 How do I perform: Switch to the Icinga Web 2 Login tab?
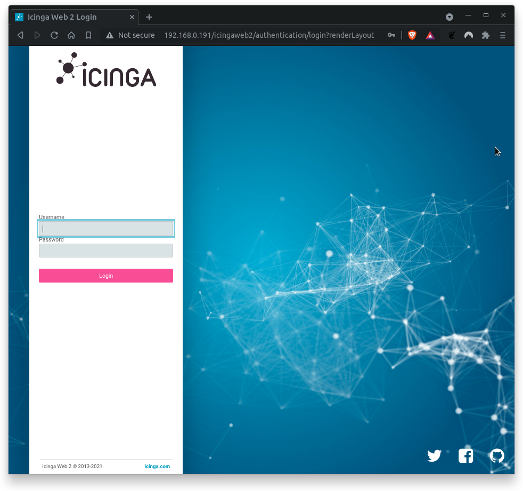pos(64,17)
